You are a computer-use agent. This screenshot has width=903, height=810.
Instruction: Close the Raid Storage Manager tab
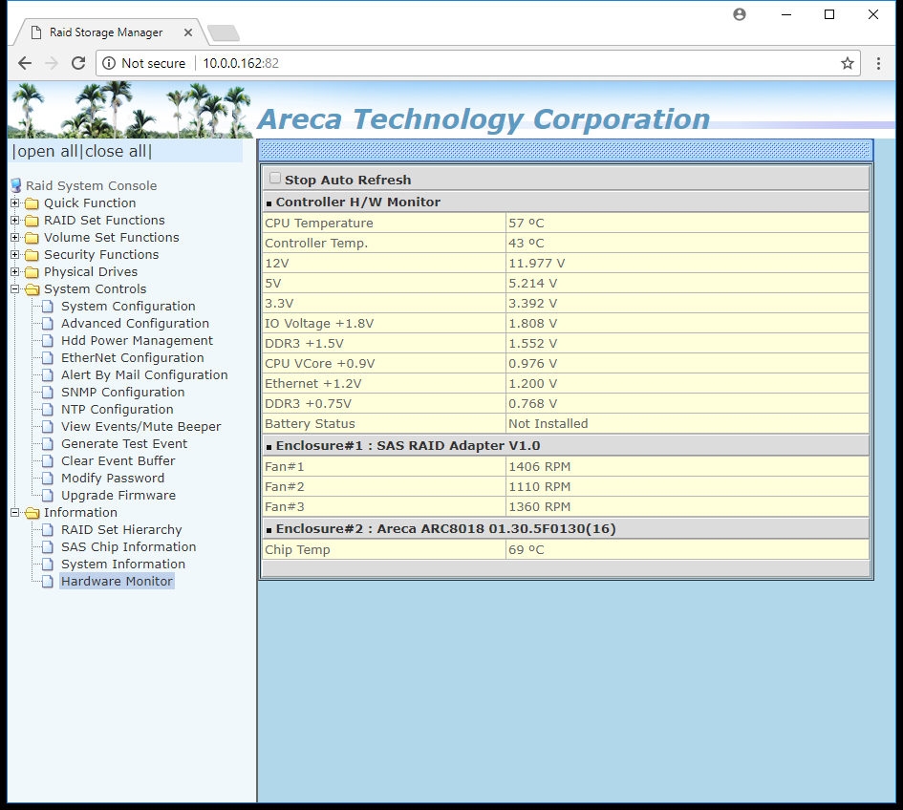(x=187, y=32)
